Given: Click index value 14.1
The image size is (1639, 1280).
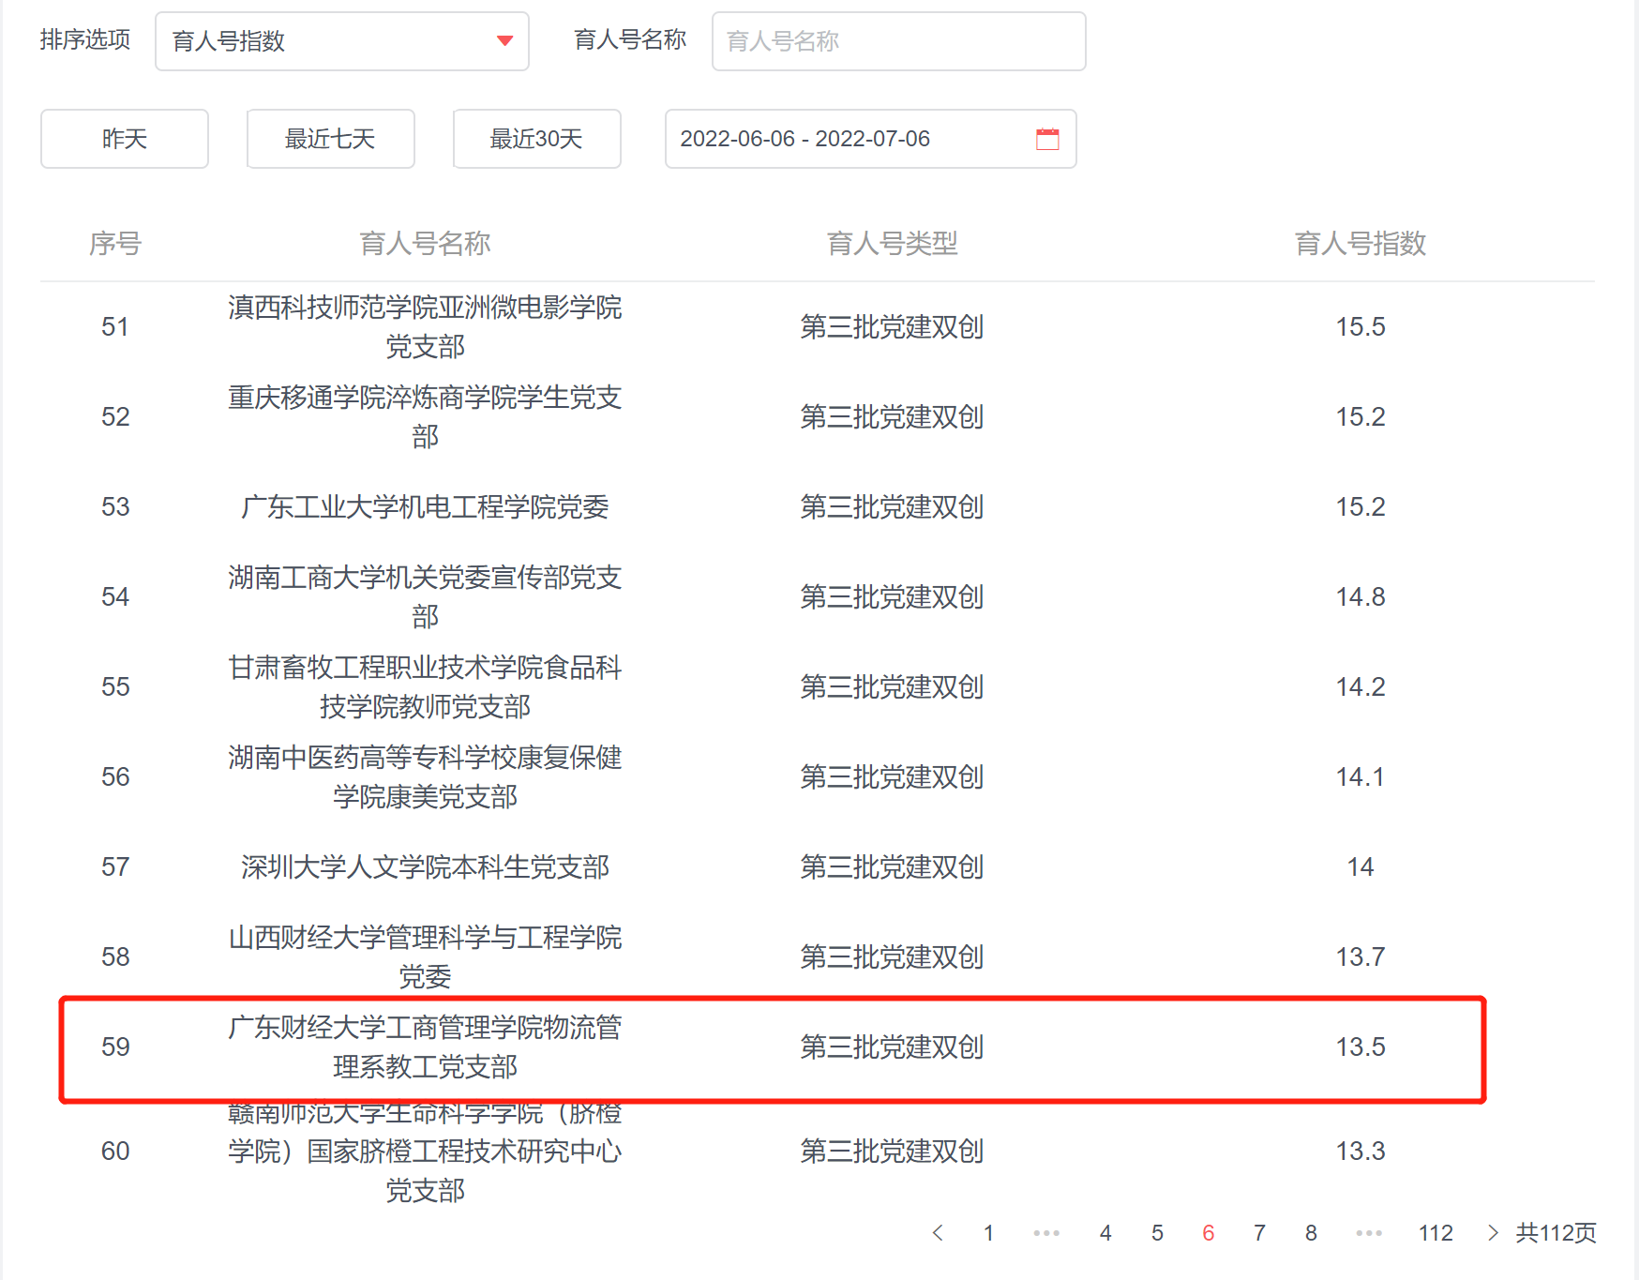Looking at the screenshot, I should click(1361, 776).
